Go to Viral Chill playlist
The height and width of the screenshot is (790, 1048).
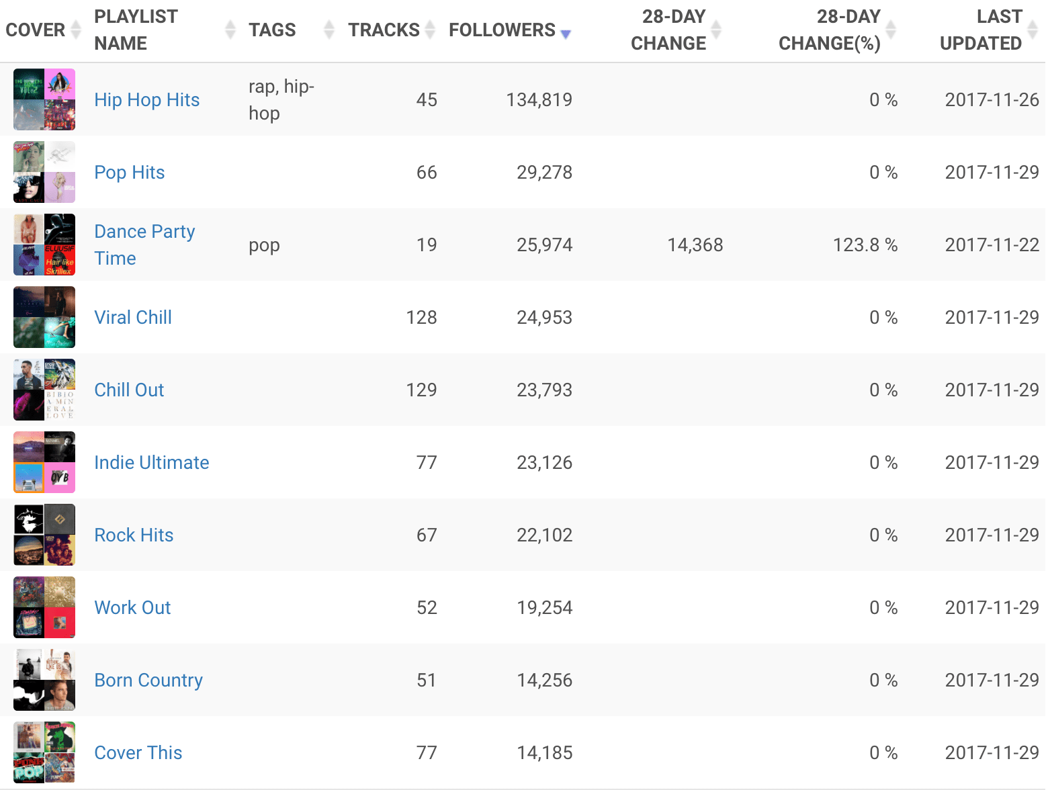133,318
